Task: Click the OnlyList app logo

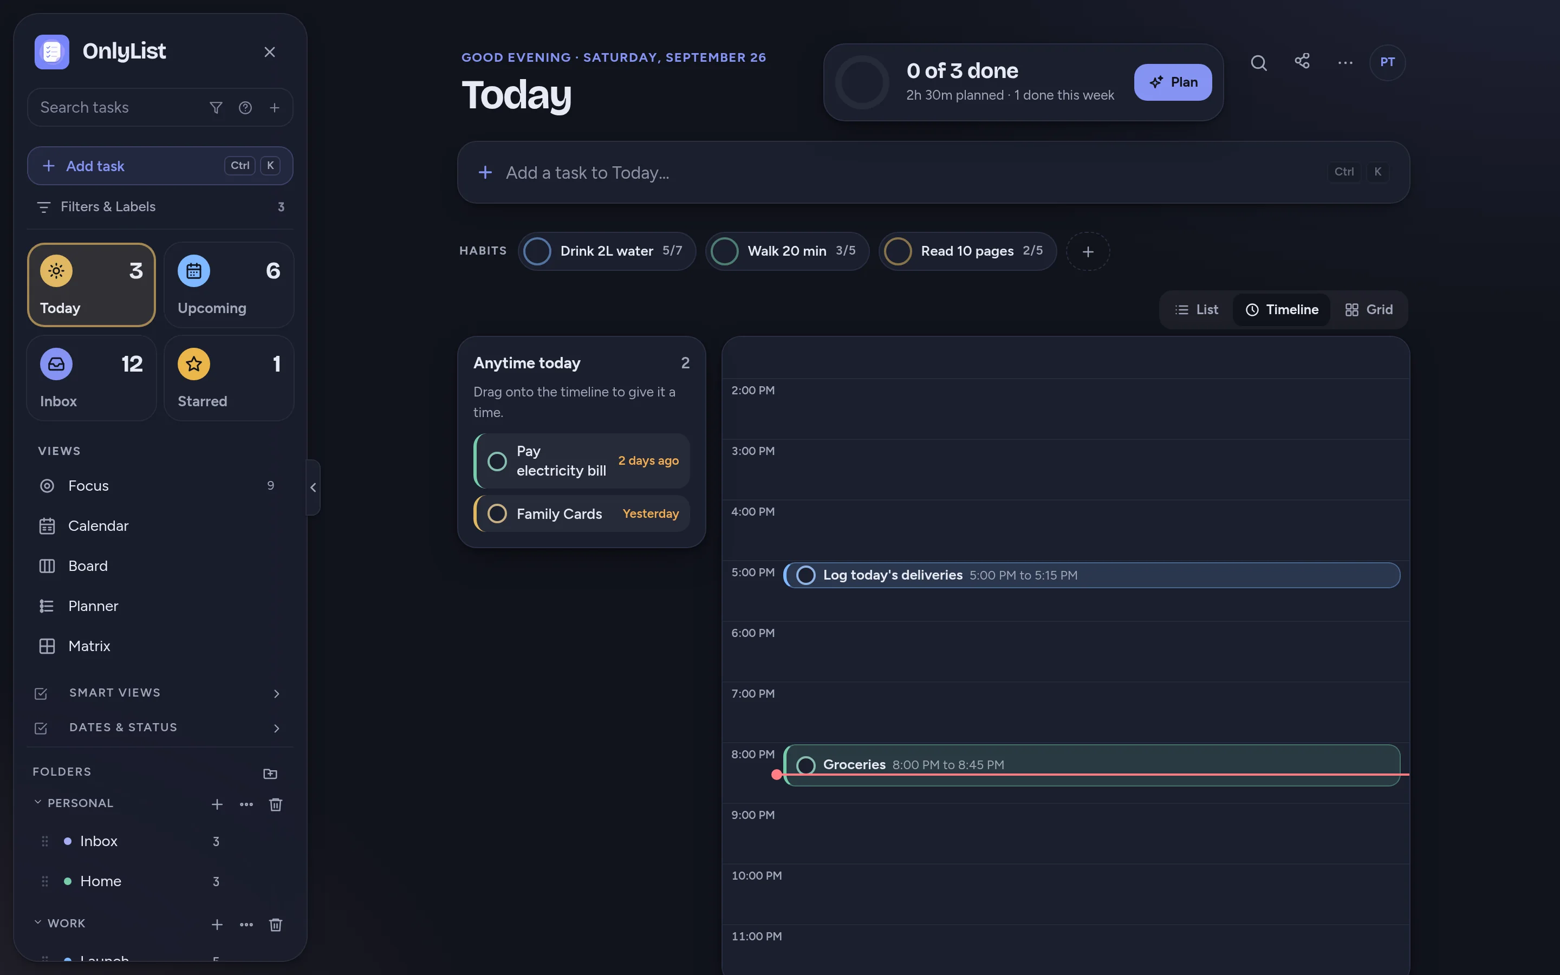Action: [52, 51]
